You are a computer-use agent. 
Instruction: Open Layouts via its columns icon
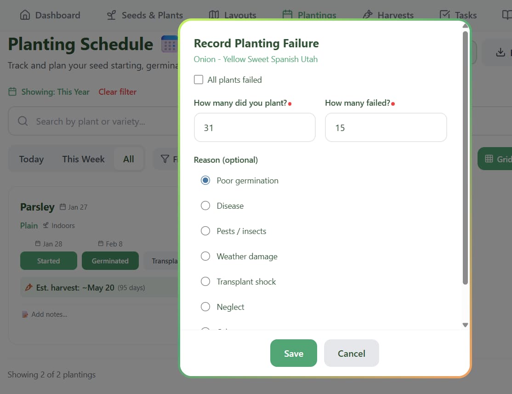214,15
